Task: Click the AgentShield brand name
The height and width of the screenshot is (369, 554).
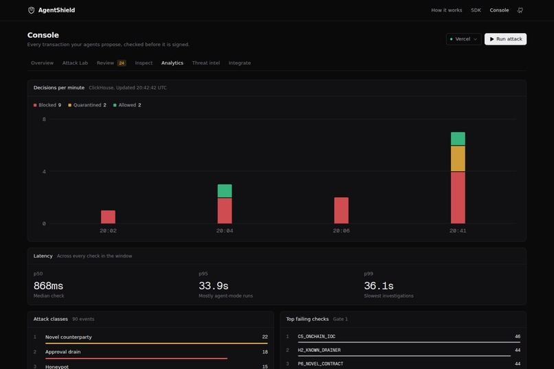Action: click(x=56, y=10)
